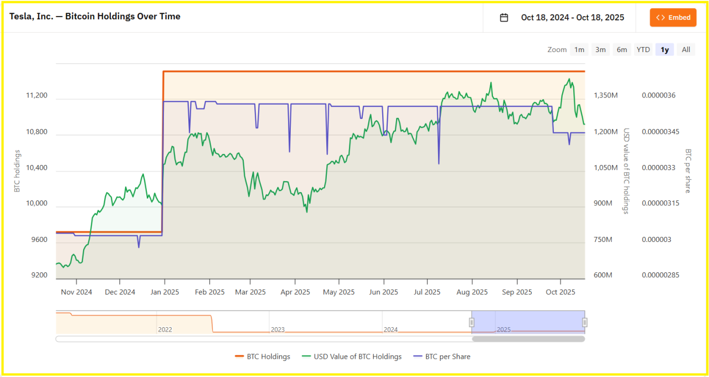Viewport: 709px width, 377px height.
Task: Click the right navigator range handle
Action: coord(584,322)
